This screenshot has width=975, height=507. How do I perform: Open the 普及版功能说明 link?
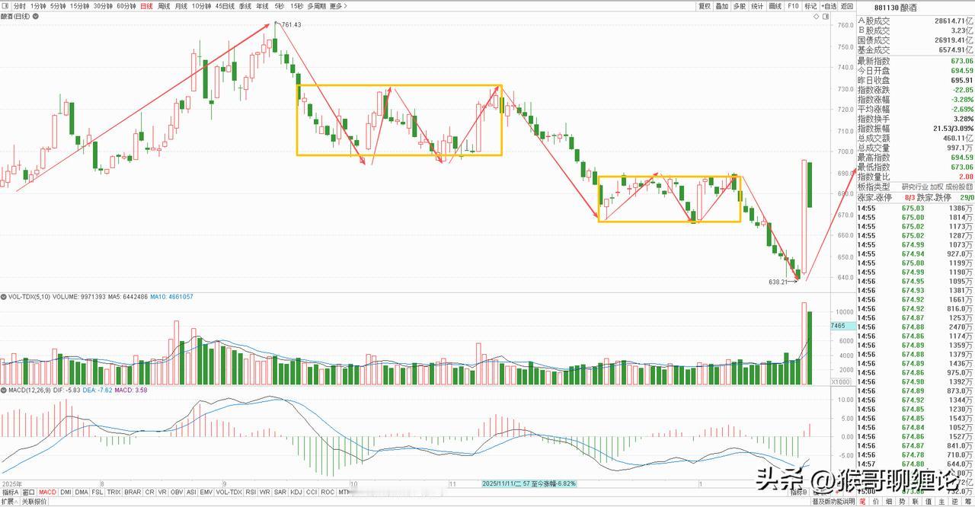click(x=834, y=502)
